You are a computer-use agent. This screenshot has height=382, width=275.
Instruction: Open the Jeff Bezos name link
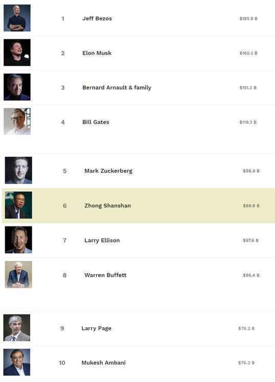[97, 18]
